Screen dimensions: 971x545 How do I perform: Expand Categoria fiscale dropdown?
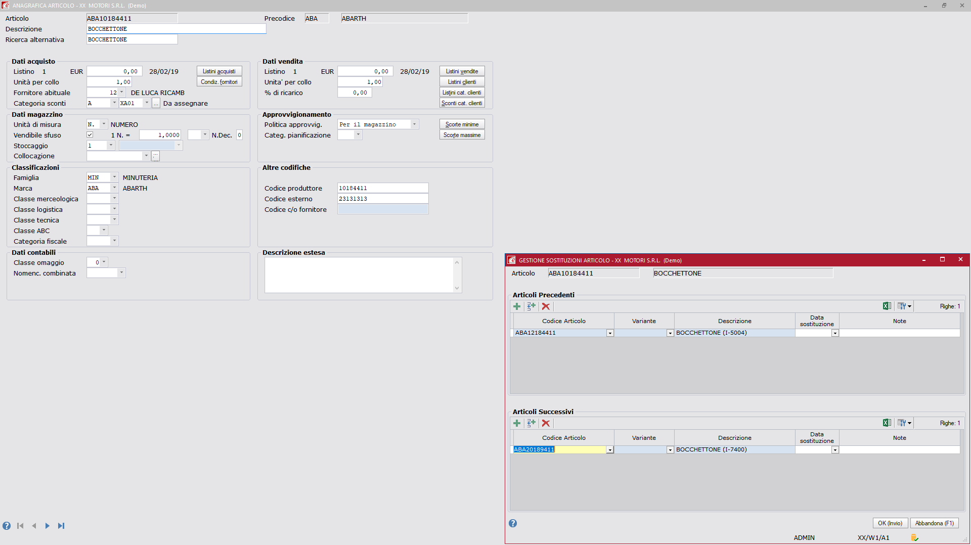click(x=114, y=241)
